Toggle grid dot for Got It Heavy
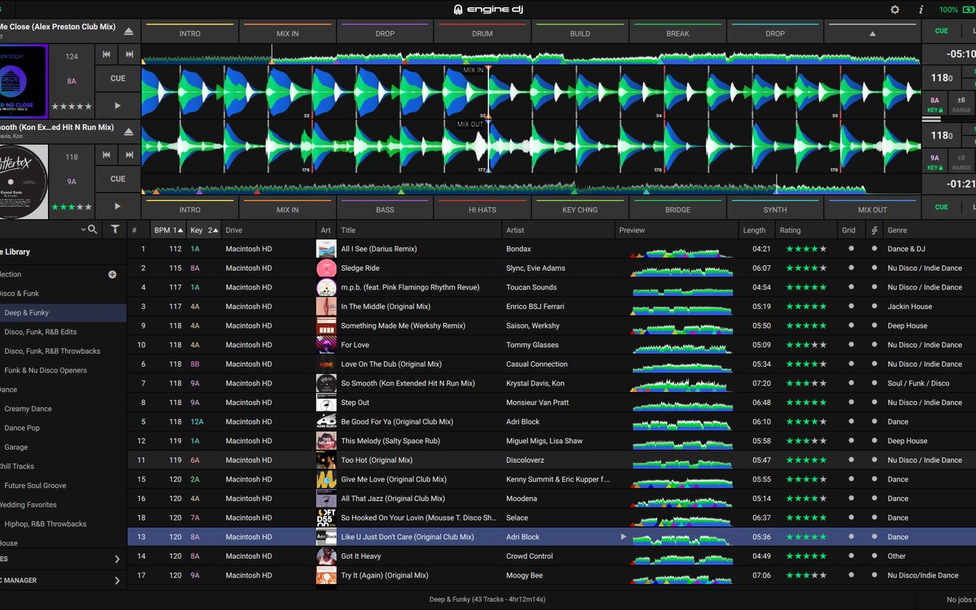Image resolution: width=976 pixels, height=610 pixels. pos(851,556)
